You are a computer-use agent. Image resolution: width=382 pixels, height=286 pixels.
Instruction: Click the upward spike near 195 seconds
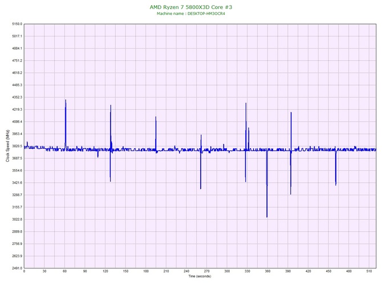coord(156,133)
